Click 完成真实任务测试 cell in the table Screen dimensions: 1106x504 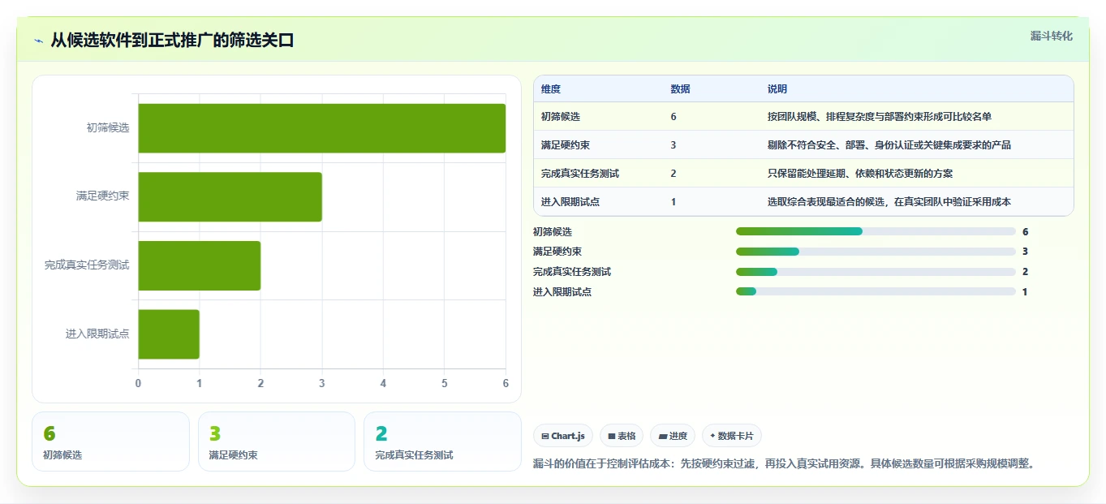[580, 174]
